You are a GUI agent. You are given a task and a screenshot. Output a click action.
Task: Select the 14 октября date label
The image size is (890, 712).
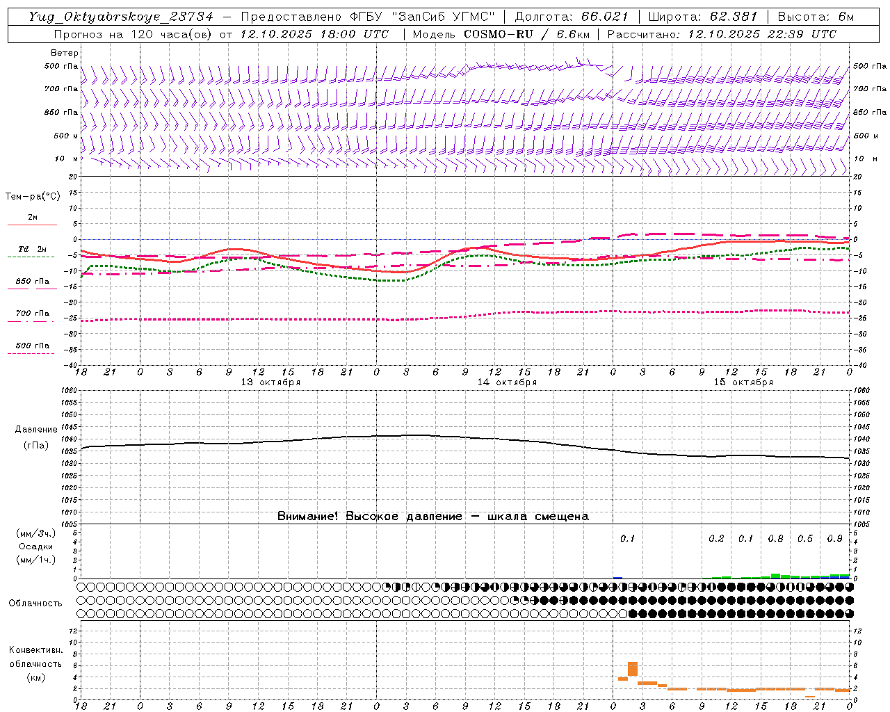pyautogui.click(x=507, y=382)
